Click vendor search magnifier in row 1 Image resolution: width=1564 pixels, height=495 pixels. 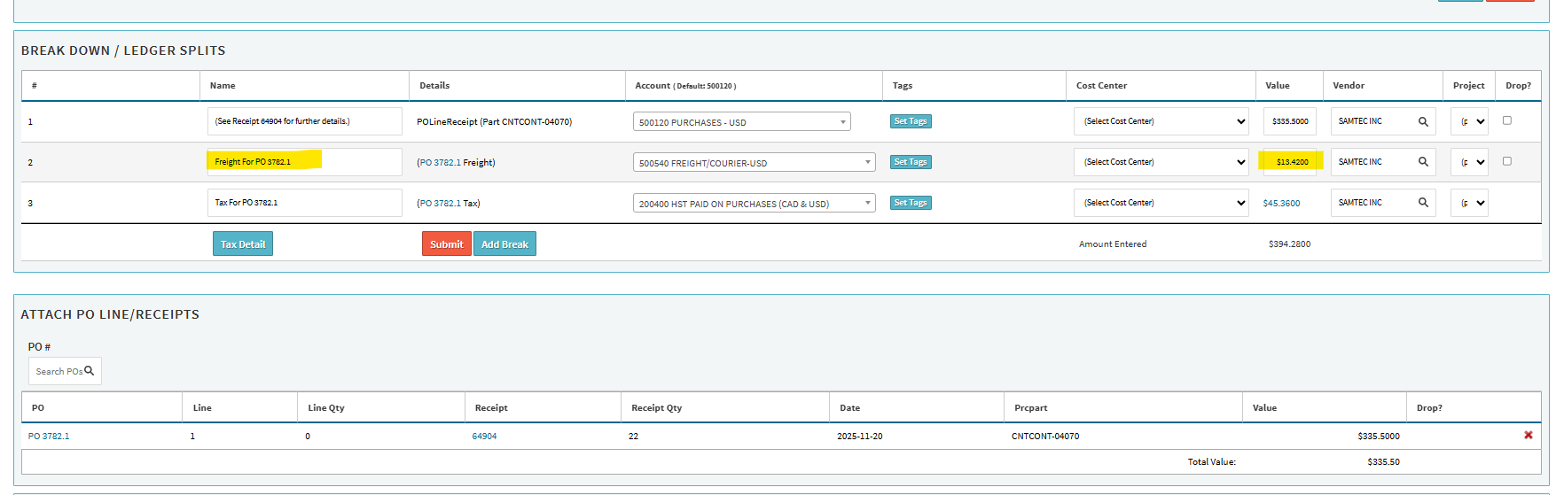[1423, 121]
